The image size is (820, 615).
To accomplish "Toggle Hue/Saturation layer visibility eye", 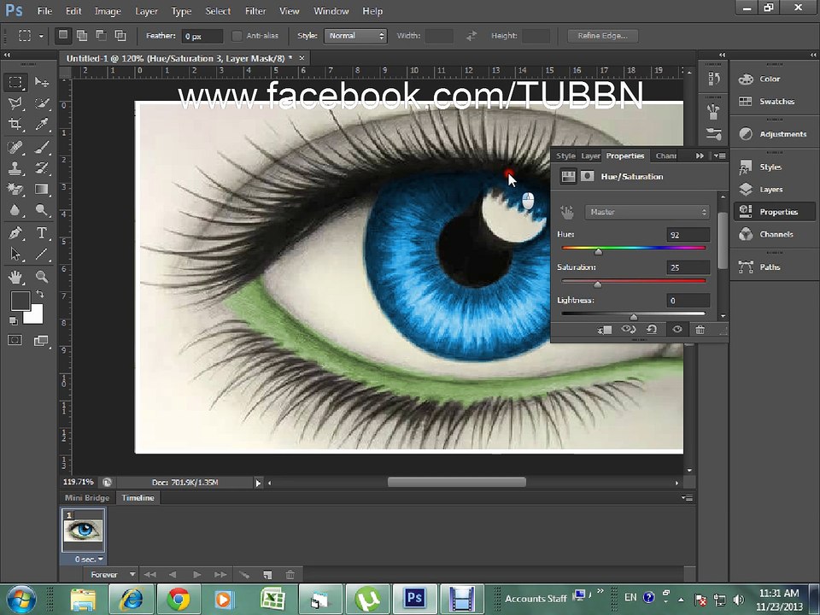I will [x=677, y=330].
